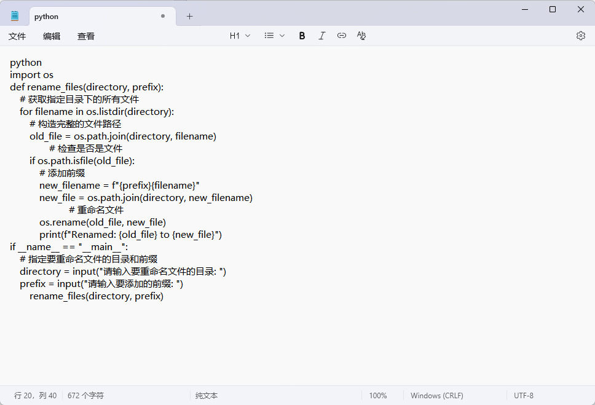Open the 文件 menu

(17, 36)
